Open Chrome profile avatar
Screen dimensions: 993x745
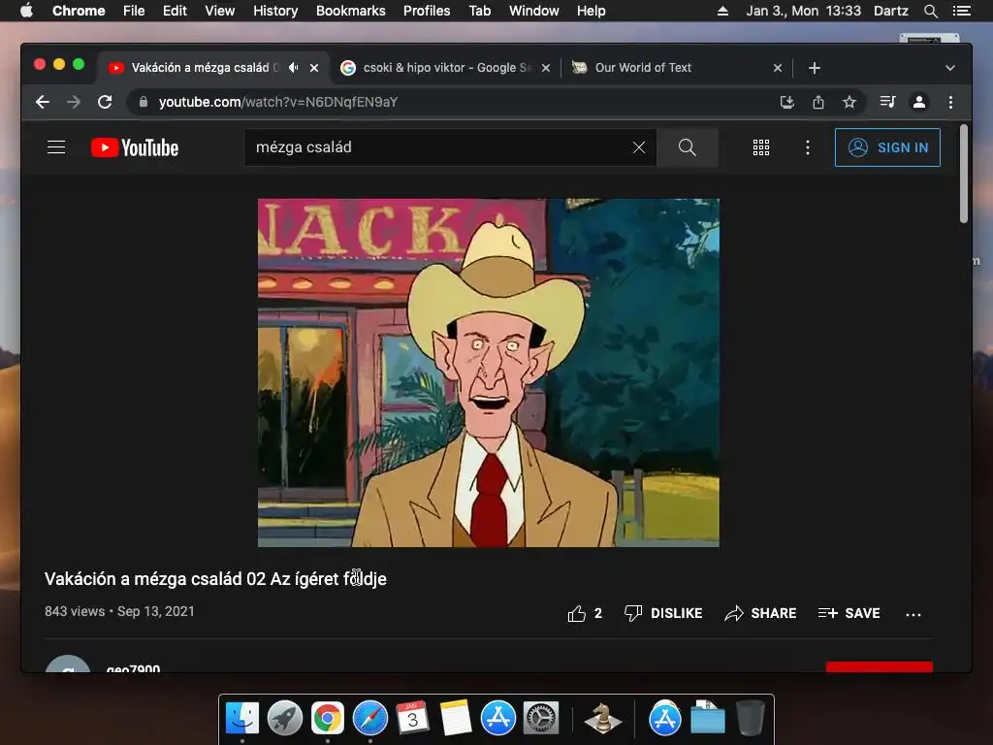pyautogui.click(x=919, y=102)
